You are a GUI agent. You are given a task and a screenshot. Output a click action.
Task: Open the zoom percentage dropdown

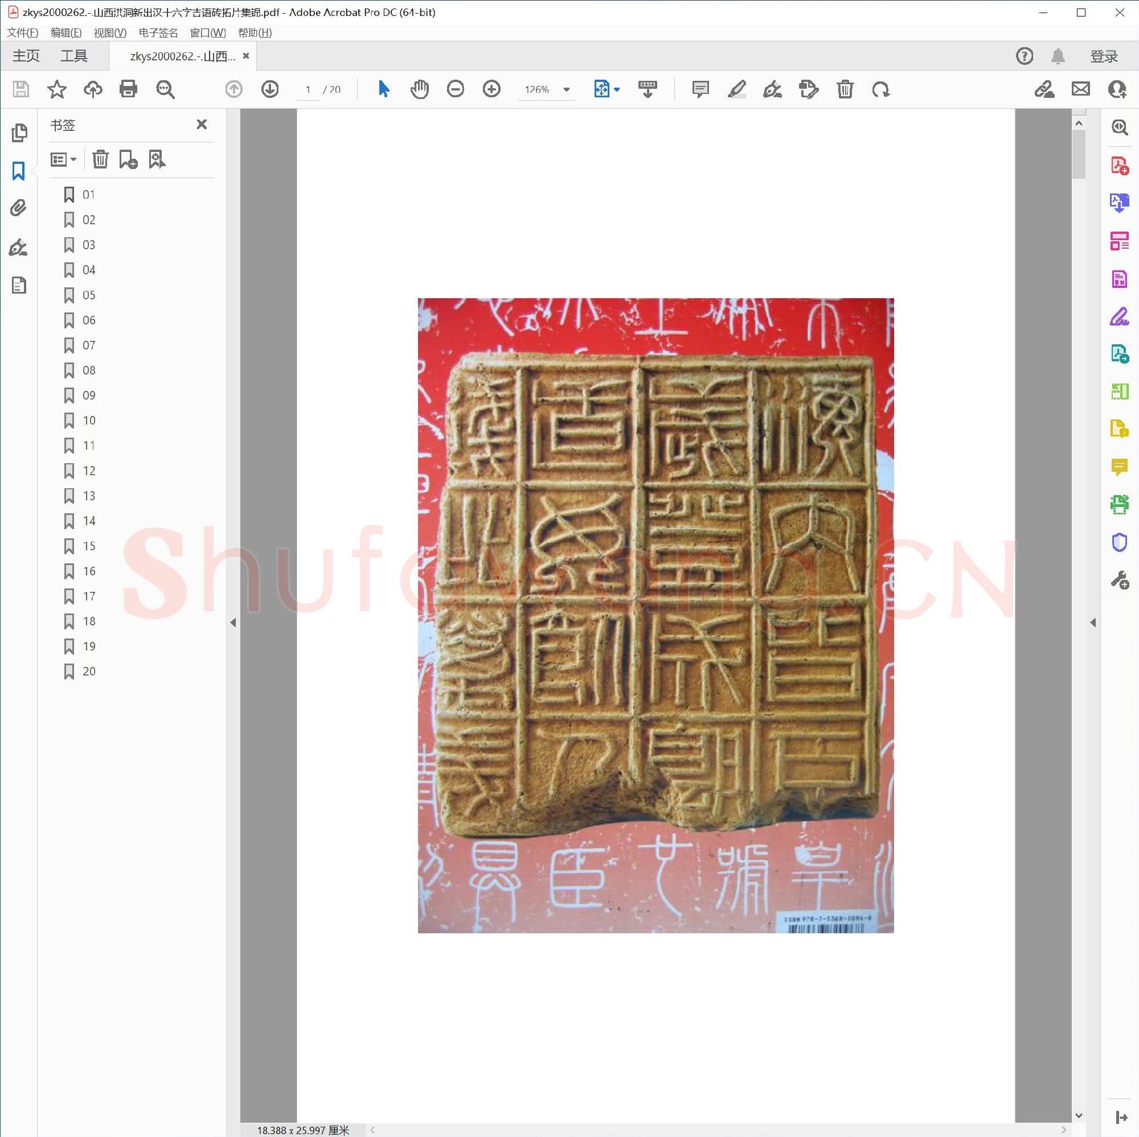(565, 89)
